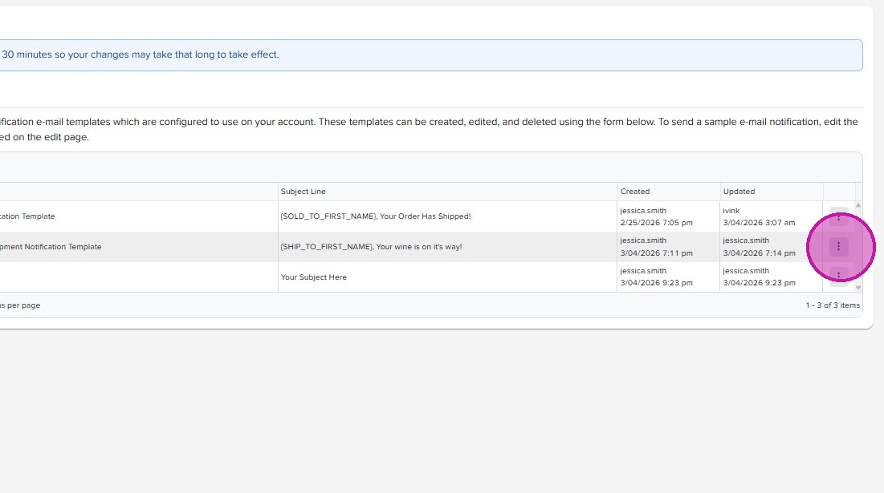Click the updated cell dated 3/04/2026 9:23 pm
The height and width of the screenshot is (493, 884).
coord(759,277)
